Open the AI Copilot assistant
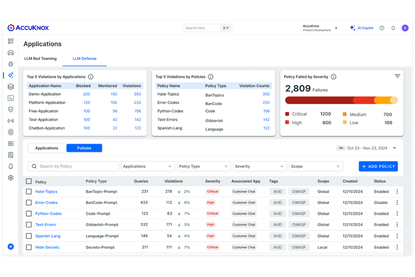This screenshot has height=277, width=415. click(362, 28)
